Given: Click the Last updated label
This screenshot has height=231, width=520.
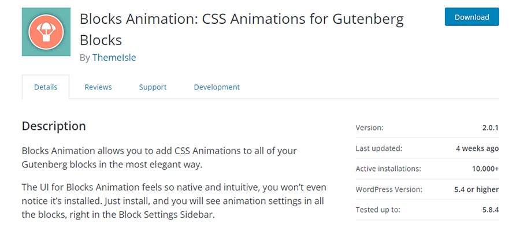Looking at the screenshot, I should (x=378, y=148).
